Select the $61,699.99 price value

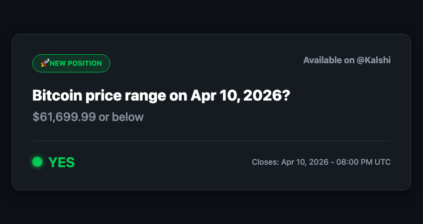click(64, 117)
